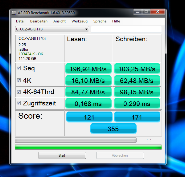Click the read score 121
Screen dimensions: 185x177
pyautogui.click(x=89, y=117)
